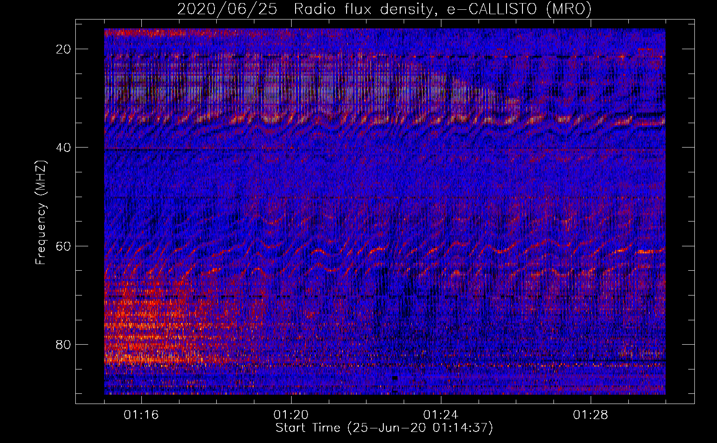Click the '01:28' time tick label
Screen dimensions: 717x443
pyautogui.click(x=591, y=415)
